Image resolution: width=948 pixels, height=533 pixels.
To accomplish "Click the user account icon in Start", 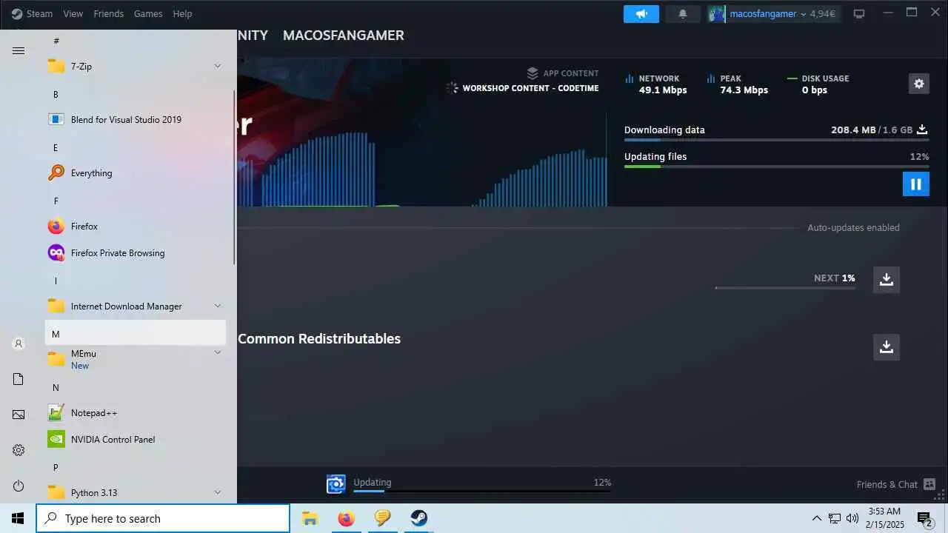I will tap(19, 343).
